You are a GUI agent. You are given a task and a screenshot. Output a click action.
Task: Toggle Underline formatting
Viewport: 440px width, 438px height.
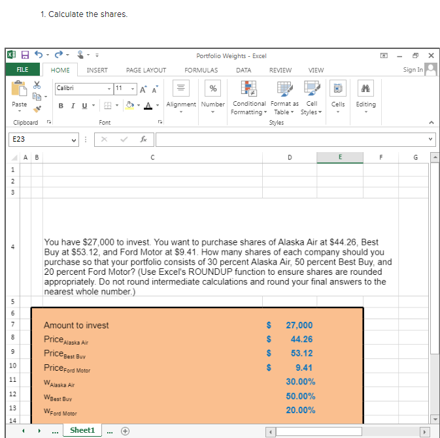pyautogui.click(x=84, y=106)
